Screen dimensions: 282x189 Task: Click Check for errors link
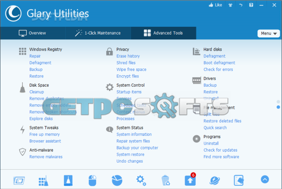[218, 69]
